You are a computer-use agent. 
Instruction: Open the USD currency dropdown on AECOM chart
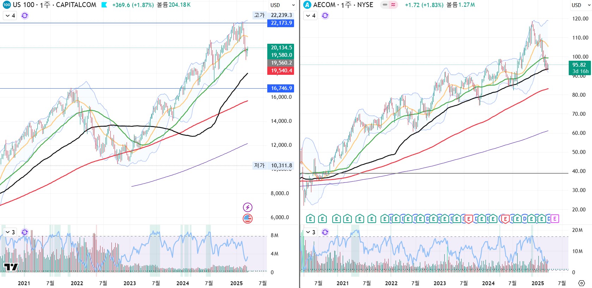580,5
